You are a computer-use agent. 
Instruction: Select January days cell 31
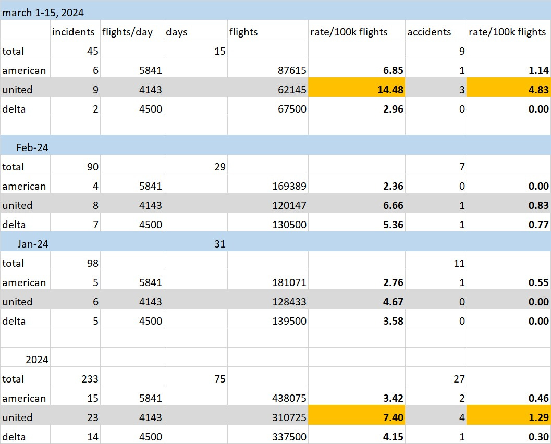click(195, 242)
